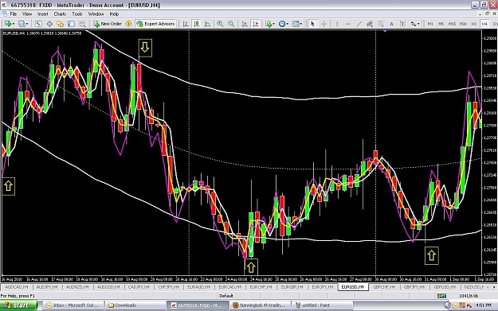Click the yellow MetaQuotes info icon
This screenshot has width=498, height=311.
[128, 24]
